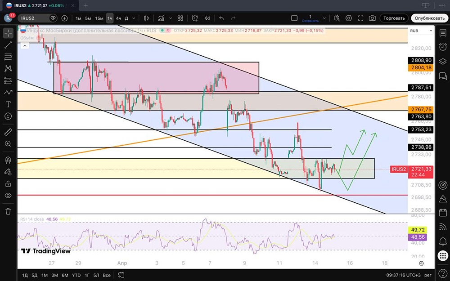Collapse the indicator legend chevron
450x281 pixels.
click(x=25, y=45)
